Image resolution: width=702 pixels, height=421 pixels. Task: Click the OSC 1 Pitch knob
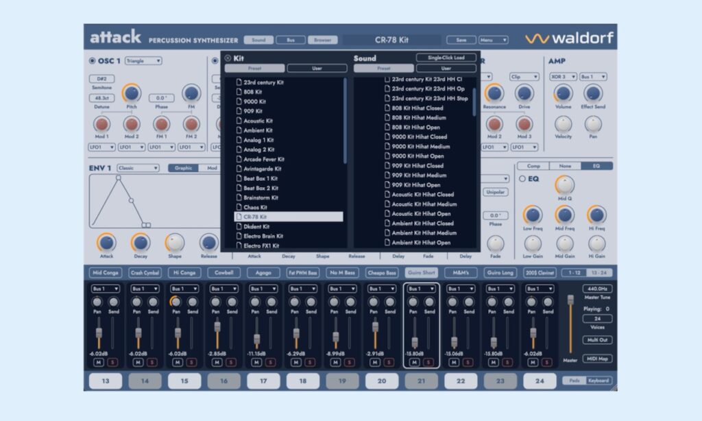tap(130, 93)
